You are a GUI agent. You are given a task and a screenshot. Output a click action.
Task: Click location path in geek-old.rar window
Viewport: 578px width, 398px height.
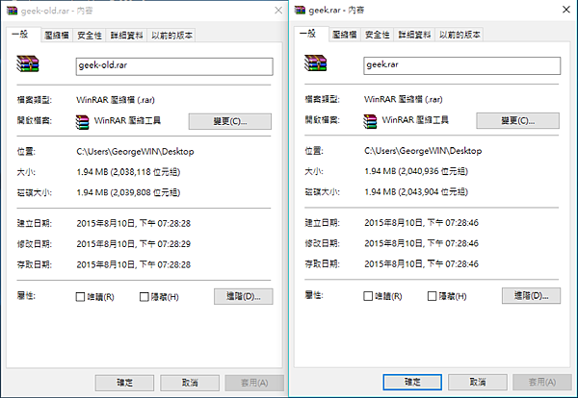[135, 152]
